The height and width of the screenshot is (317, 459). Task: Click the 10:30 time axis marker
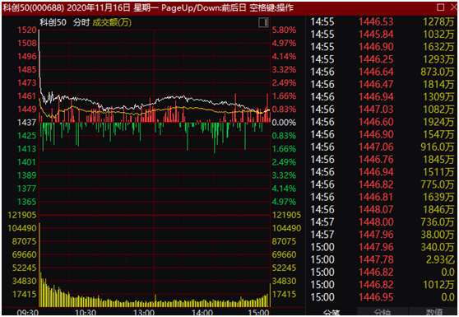(86, 313)
